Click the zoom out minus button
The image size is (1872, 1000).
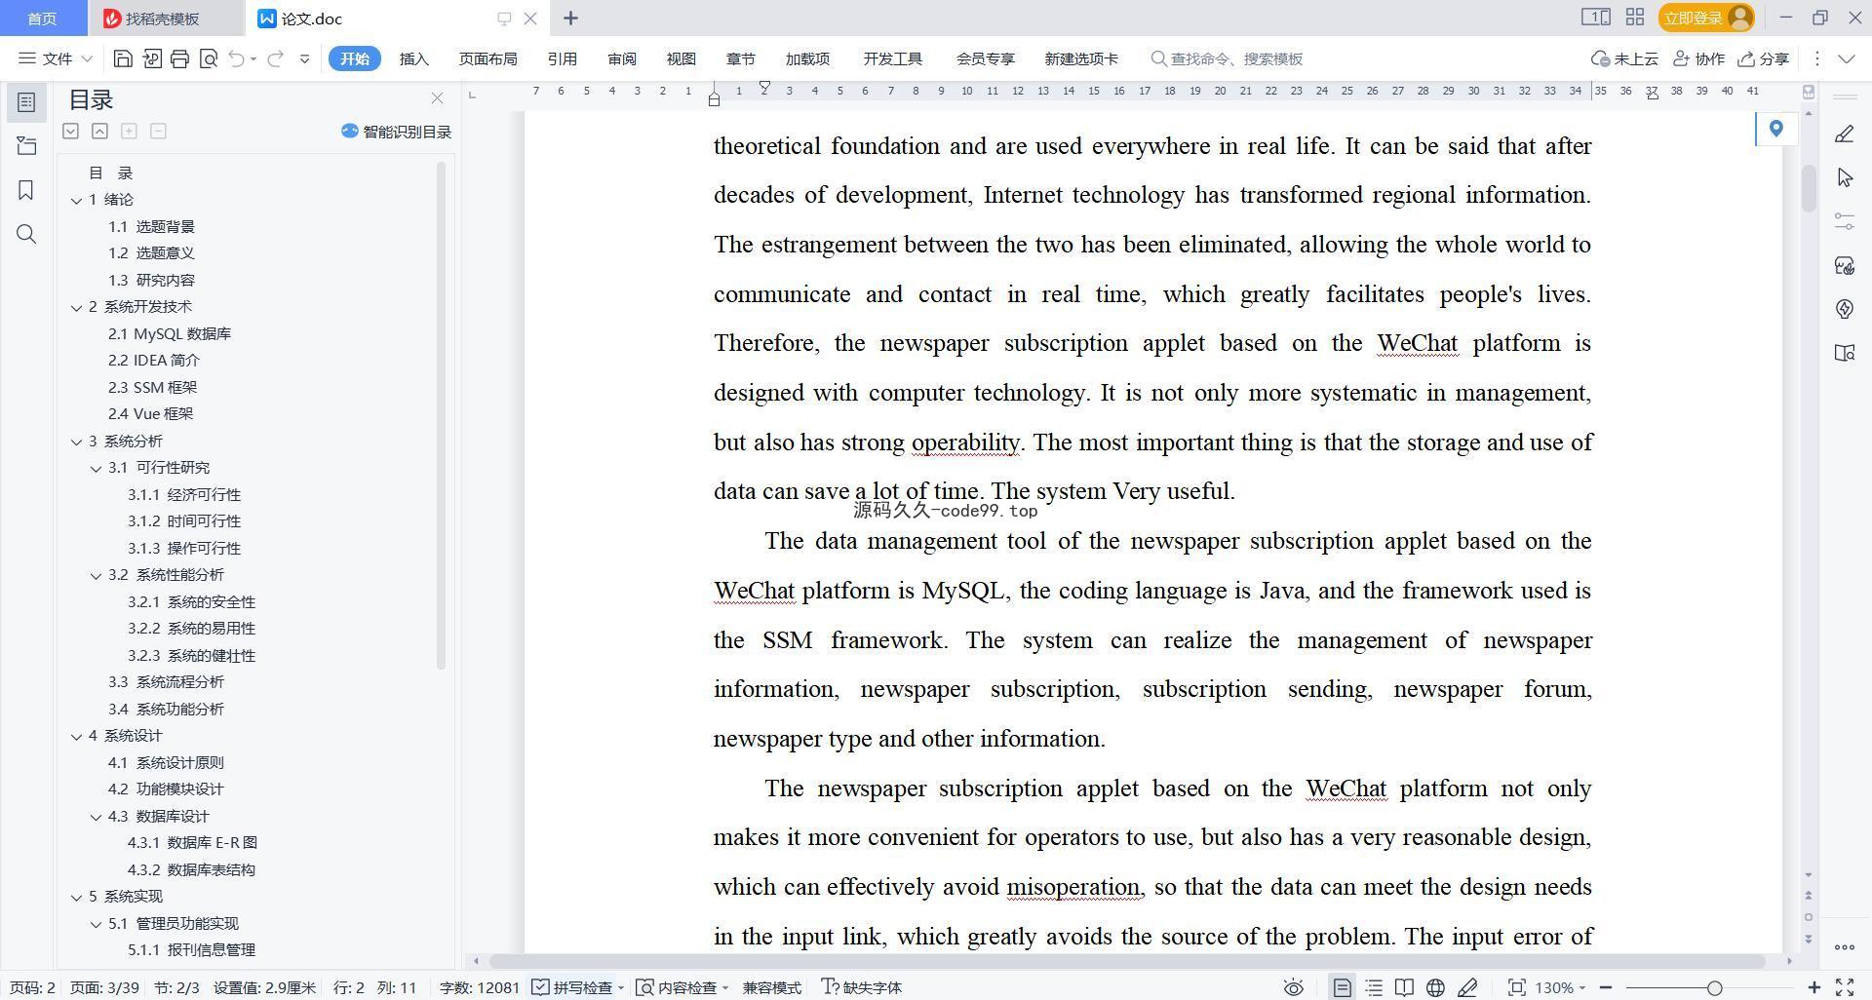1605,987
